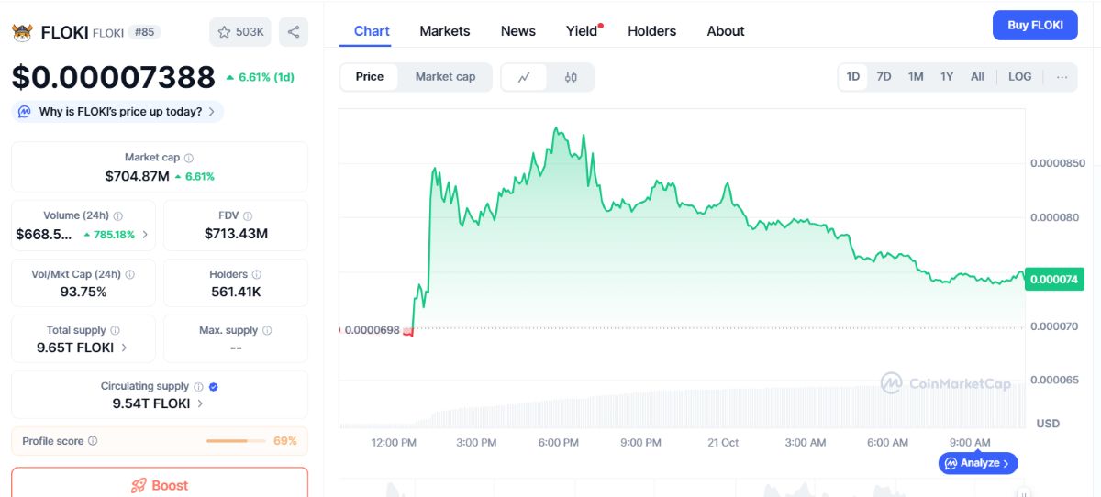Click the 561.41K holders value
1101x497 pixels.
coord(236,292)
